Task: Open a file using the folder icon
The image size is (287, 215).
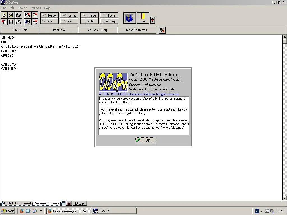Action: point(11,15)
